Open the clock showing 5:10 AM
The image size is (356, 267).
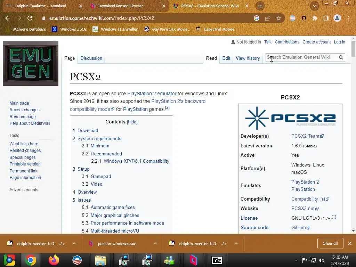click(340, 260)
